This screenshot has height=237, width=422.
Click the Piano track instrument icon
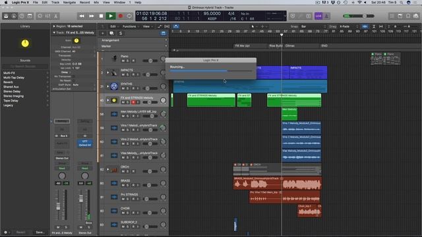click(x=114, y=59)
